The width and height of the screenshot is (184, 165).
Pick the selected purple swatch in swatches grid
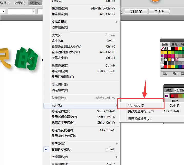click(x=162, y=56)
